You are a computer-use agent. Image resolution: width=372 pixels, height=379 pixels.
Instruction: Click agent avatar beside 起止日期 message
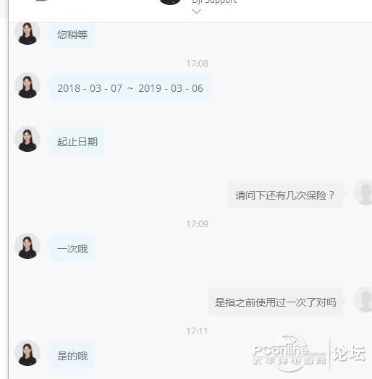click(x=28, y=139)
